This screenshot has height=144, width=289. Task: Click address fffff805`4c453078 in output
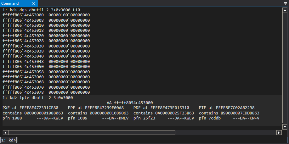(x=25, y=92)
